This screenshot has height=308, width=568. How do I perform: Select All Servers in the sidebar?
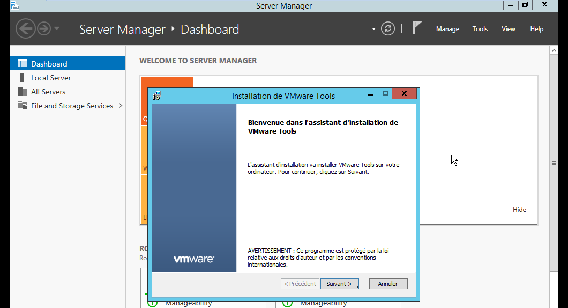pos(68,92)
